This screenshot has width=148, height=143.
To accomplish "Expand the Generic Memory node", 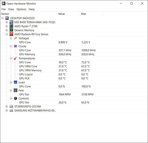I will (7, 30).
